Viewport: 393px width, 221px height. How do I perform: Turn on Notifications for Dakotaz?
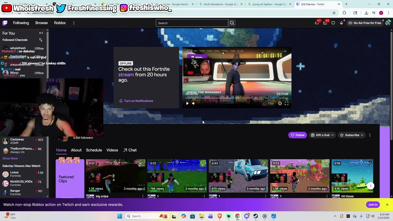pos(136,101)
